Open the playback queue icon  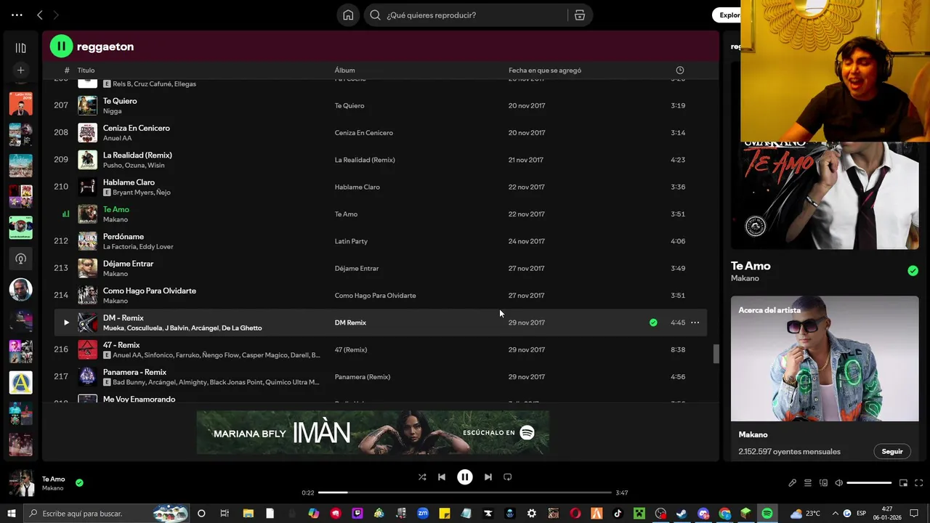click(x=808, y=483)
